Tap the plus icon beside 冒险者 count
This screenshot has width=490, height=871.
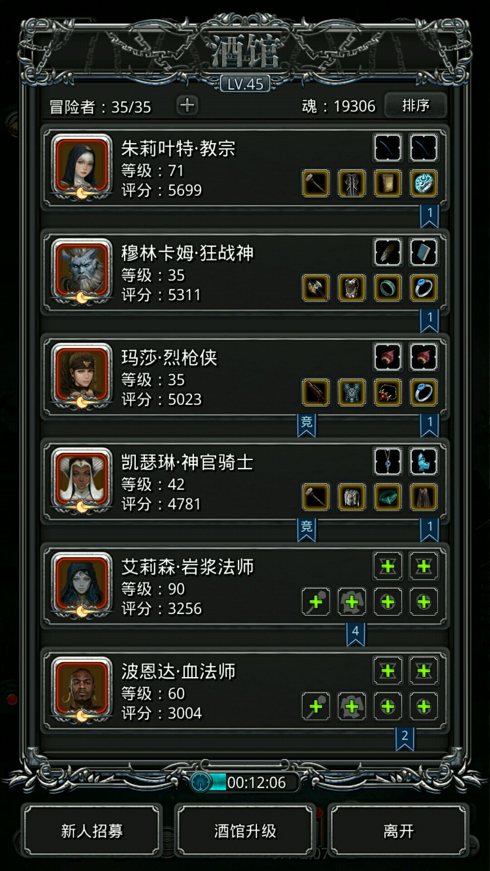(187, 105)
